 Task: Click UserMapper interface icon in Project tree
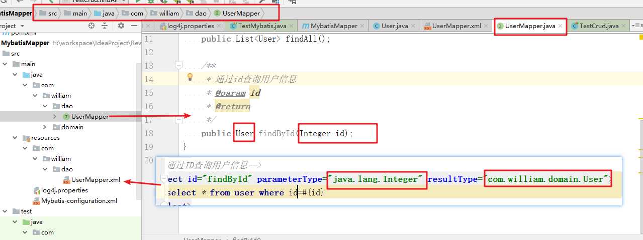coord(66,117)
